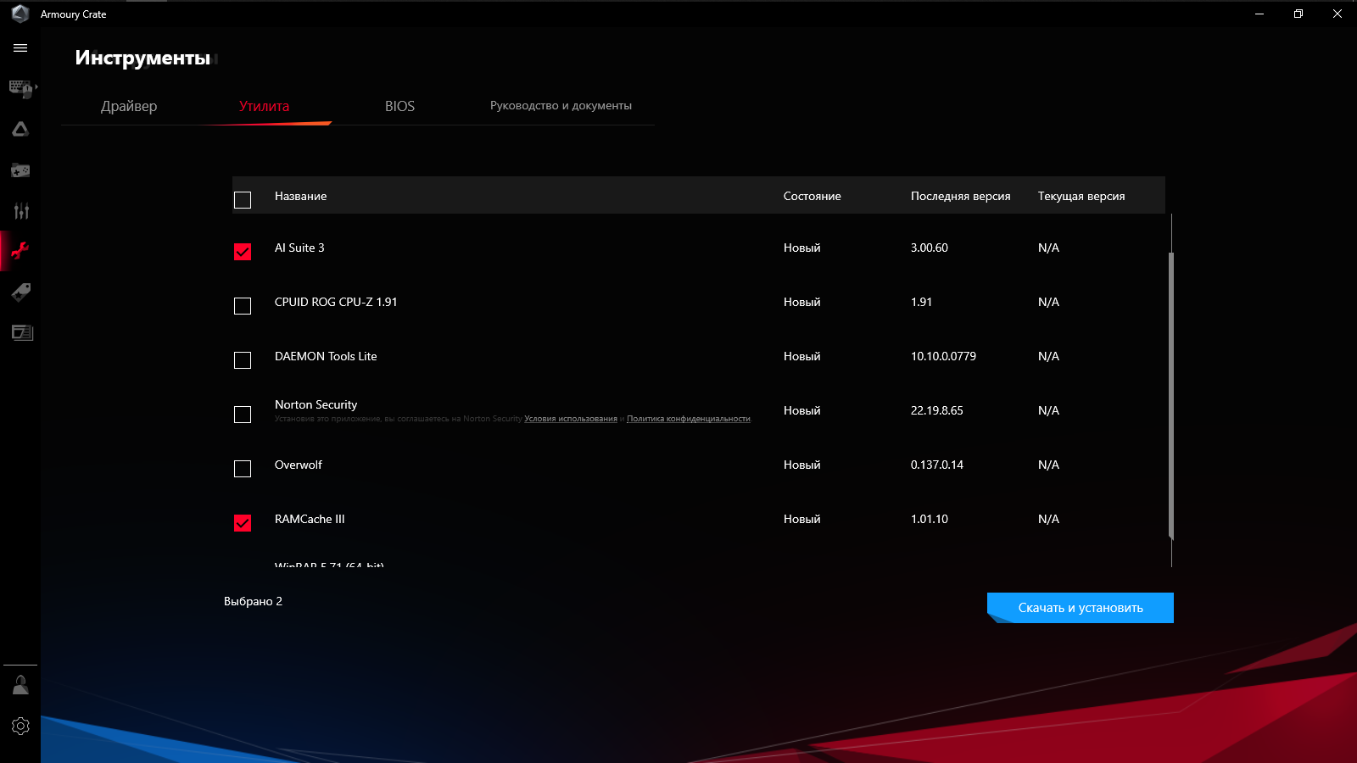Open Settings gear in sidebar
1357x763 pixels.
[x=20, y=727]
